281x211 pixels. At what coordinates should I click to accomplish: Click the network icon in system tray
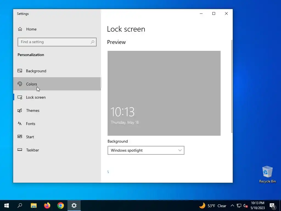click(x=239, y=206)
